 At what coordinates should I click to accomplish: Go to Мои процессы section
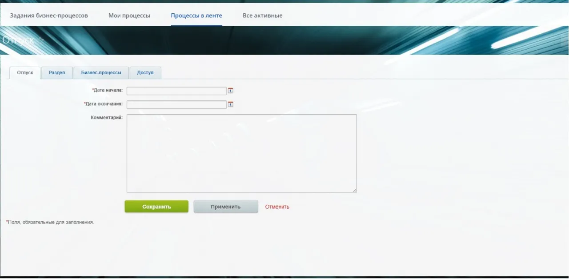click(129, 16)
